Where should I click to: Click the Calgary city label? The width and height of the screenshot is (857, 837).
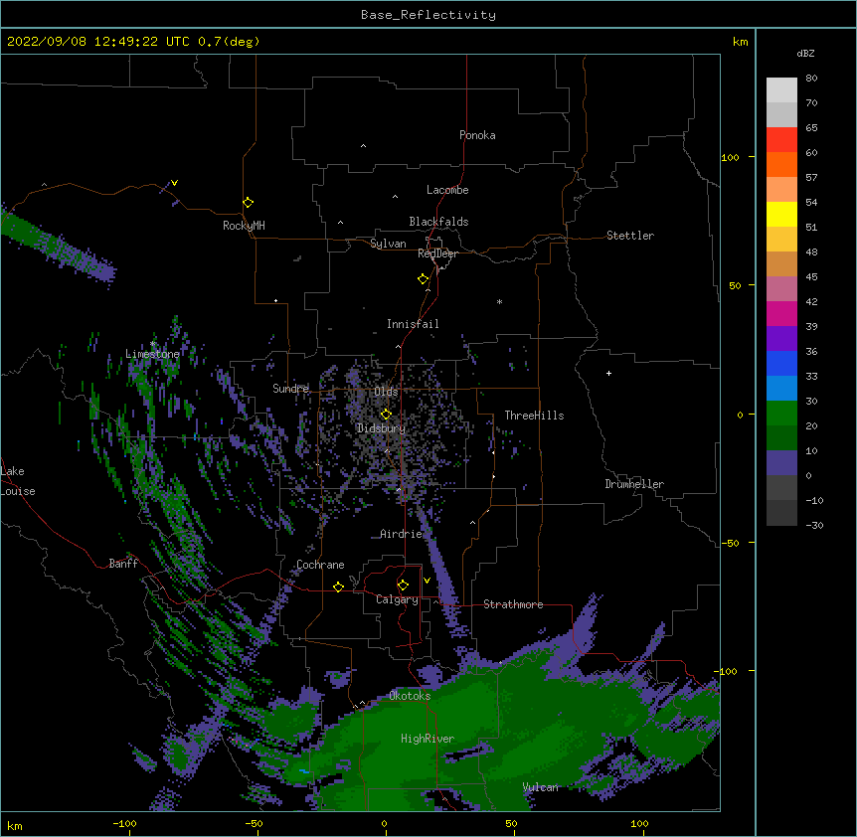coord(397,599)
